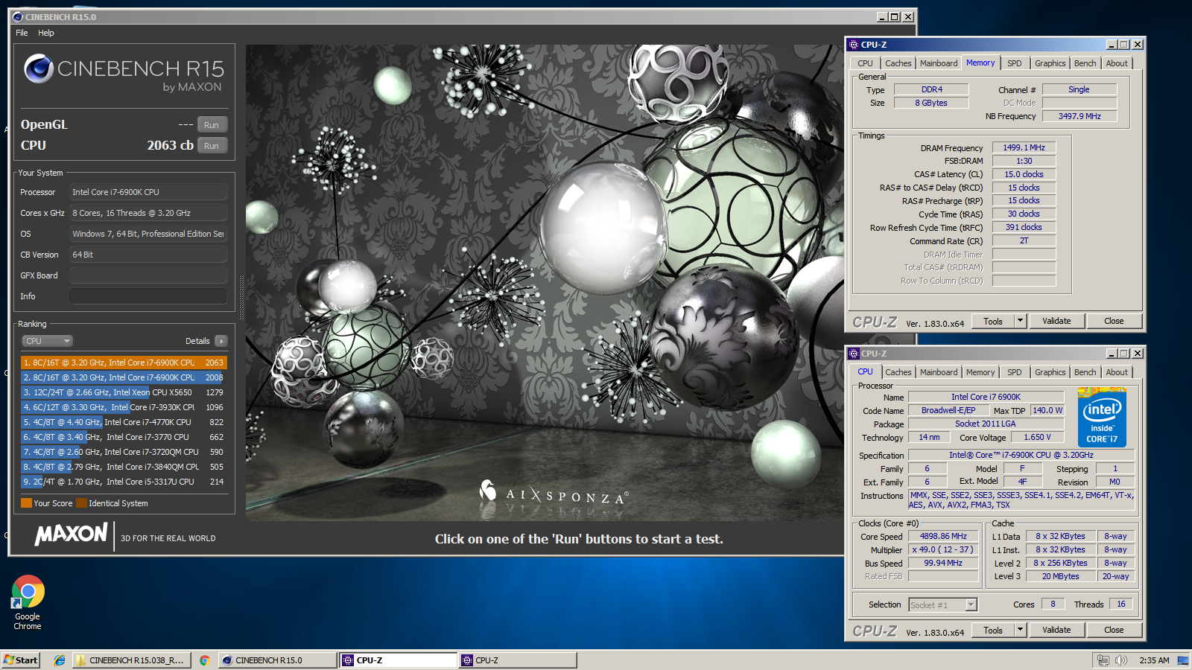This screenshot has width=1192, height=670.
Task: Click the Info input field
Action: 148,296
